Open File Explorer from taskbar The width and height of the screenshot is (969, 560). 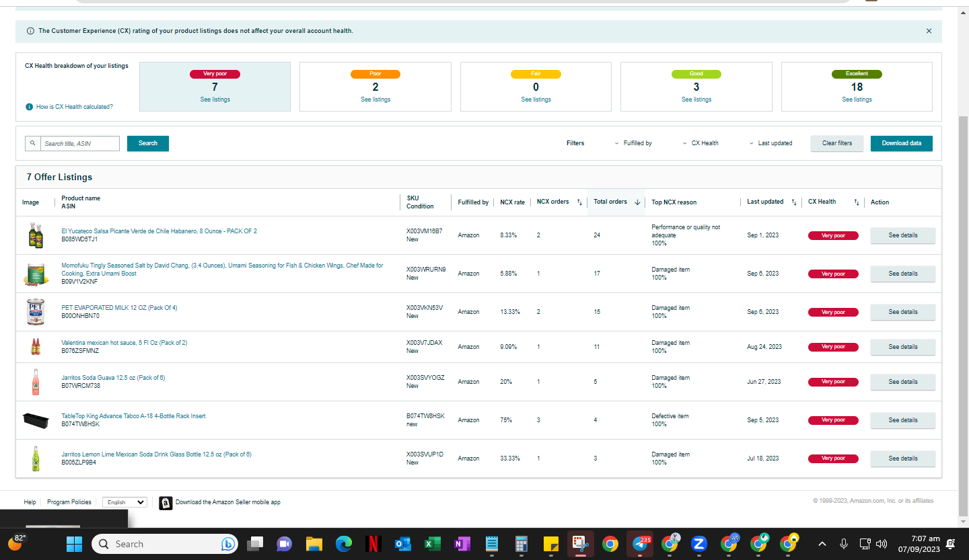[314, 544]
